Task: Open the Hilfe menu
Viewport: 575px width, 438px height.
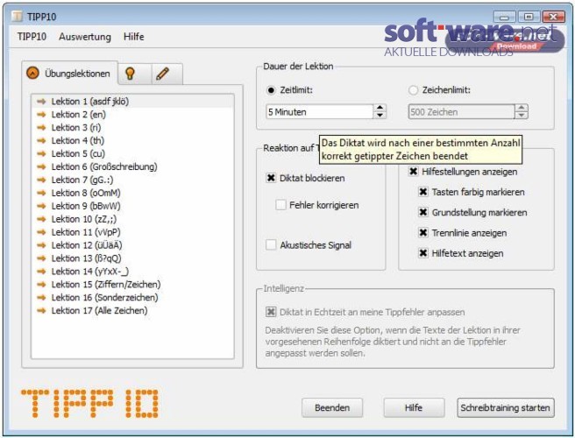Action: coord(134,37)
